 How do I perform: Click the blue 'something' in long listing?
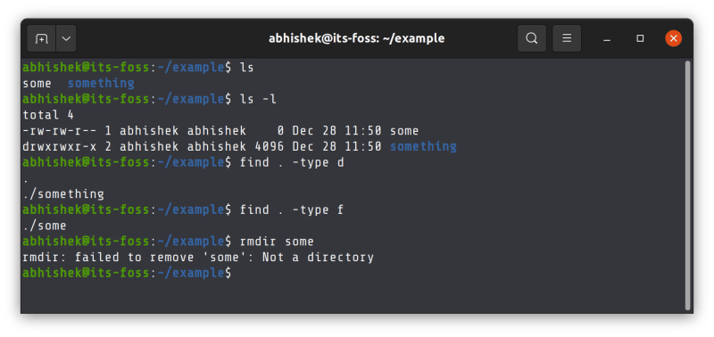click(x=423, y=147)
